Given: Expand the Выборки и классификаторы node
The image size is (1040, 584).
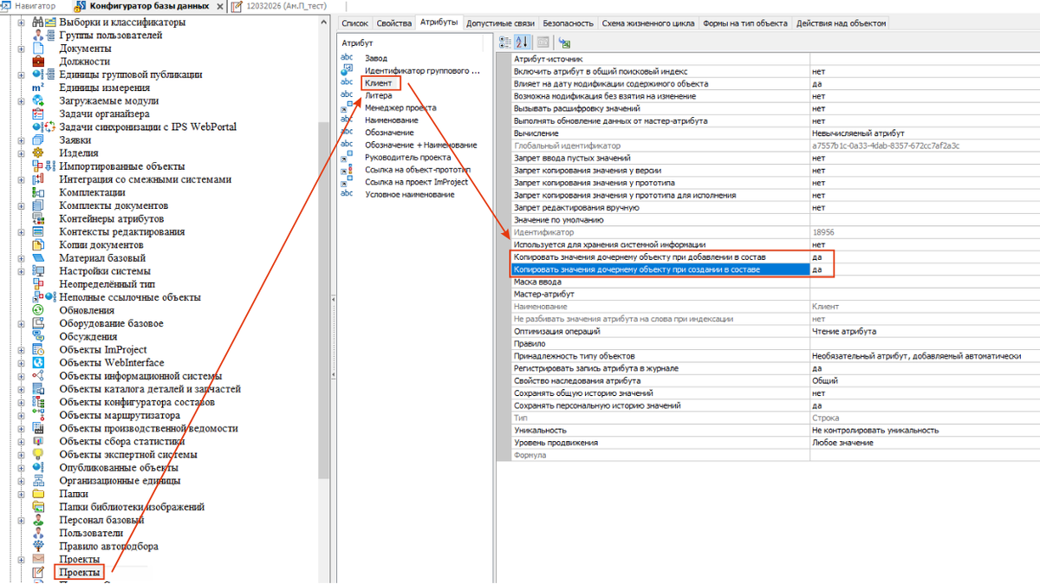Looking at the screenshot, I should pos(22,23).
